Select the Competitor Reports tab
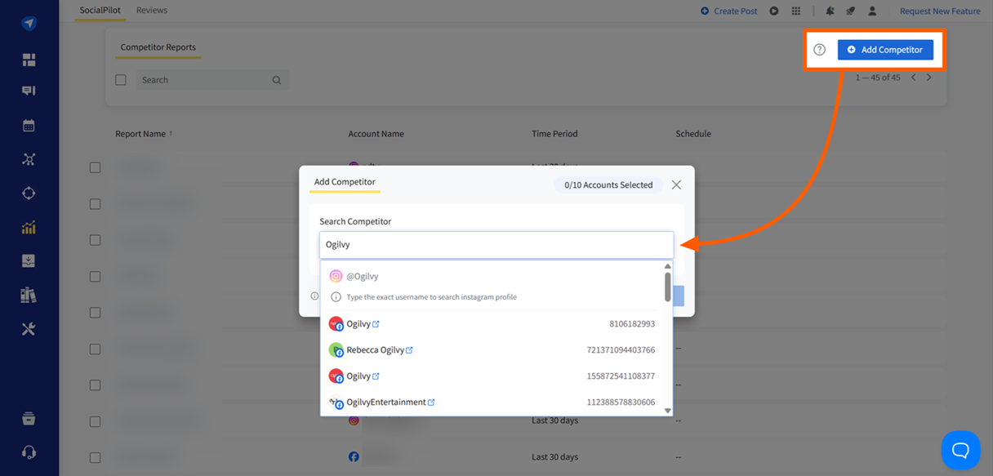 click(x=158, y=47)
